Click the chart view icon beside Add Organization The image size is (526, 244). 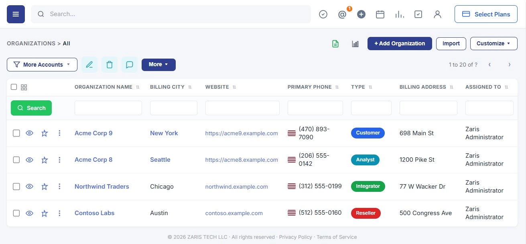(355, 44)
